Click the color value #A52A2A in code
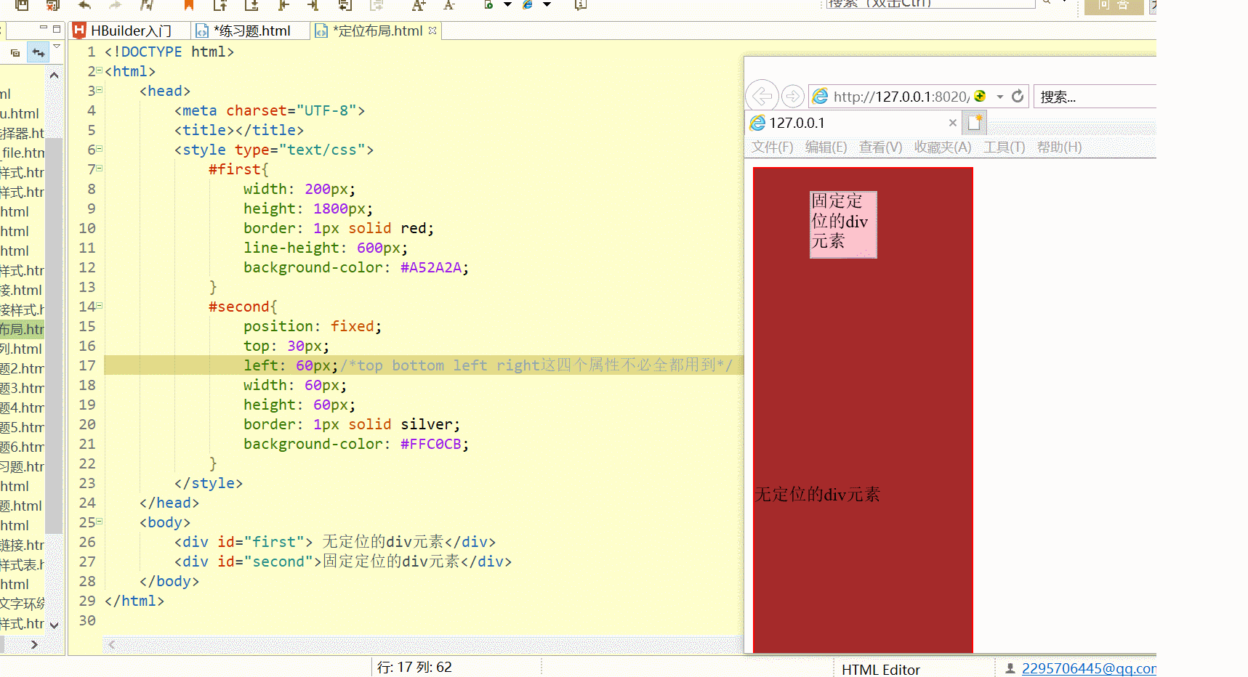Screen dimensions: 1248x677 click(x=431, y=267)
